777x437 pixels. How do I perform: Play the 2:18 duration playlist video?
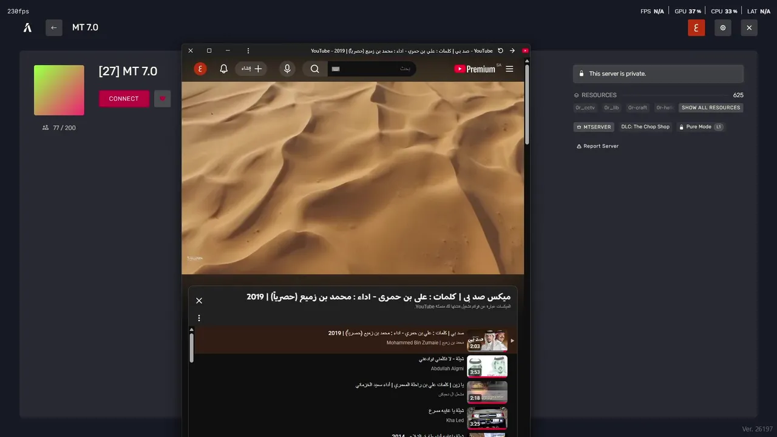pyautogui.click(x=487, y=393)
